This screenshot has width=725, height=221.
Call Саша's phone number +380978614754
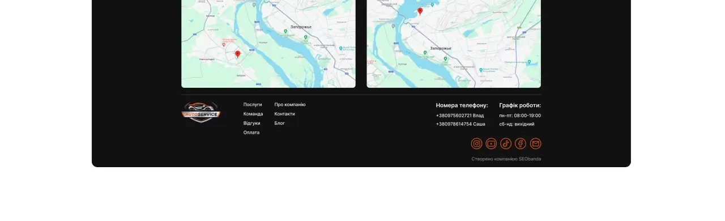coord(460,124)
